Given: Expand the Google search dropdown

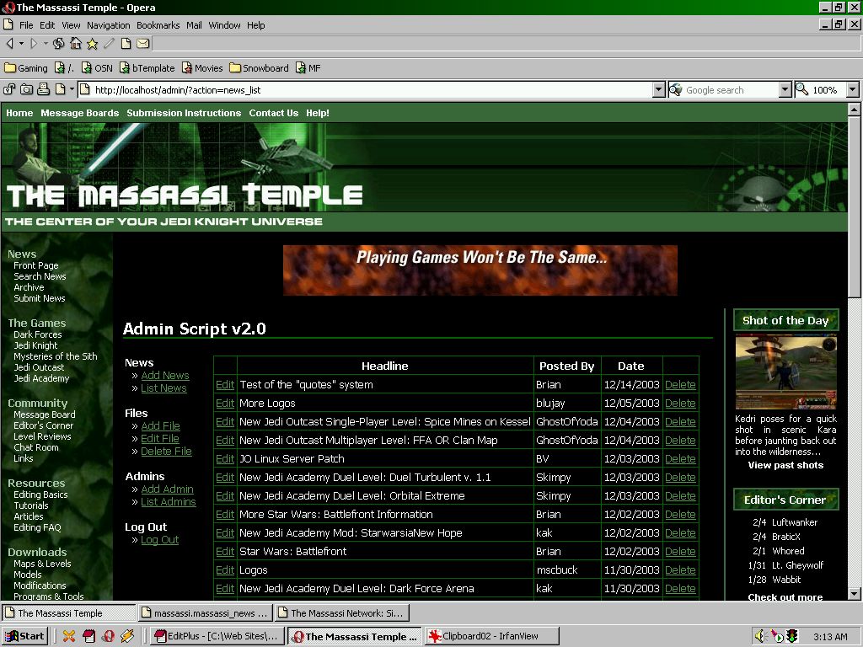Looking at the screenshot, I should click(x=785, y=89).
